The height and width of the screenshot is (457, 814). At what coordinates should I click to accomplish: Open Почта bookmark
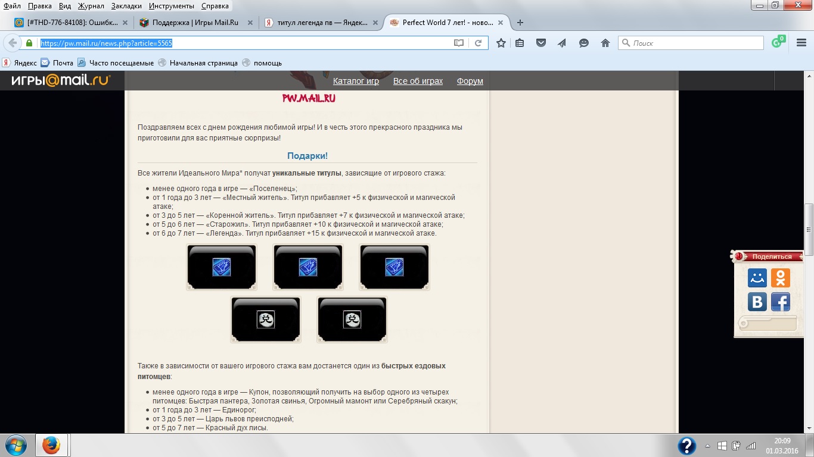pos(57,63)
